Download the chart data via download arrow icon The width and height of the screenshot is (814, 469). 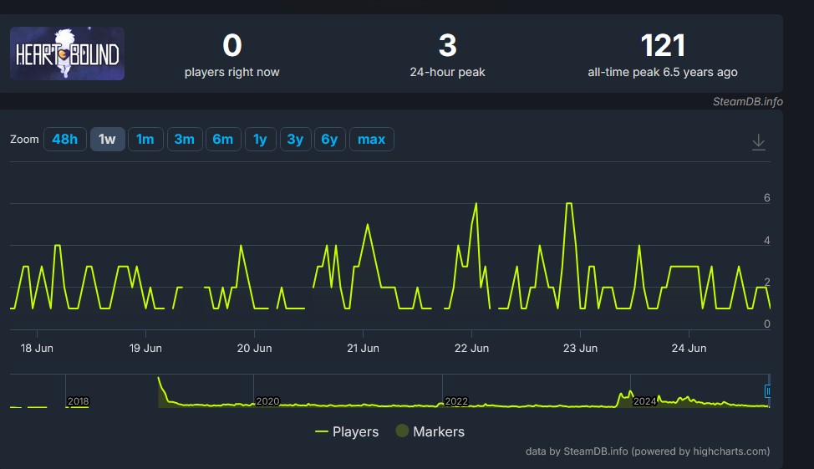tap(759, 142)
